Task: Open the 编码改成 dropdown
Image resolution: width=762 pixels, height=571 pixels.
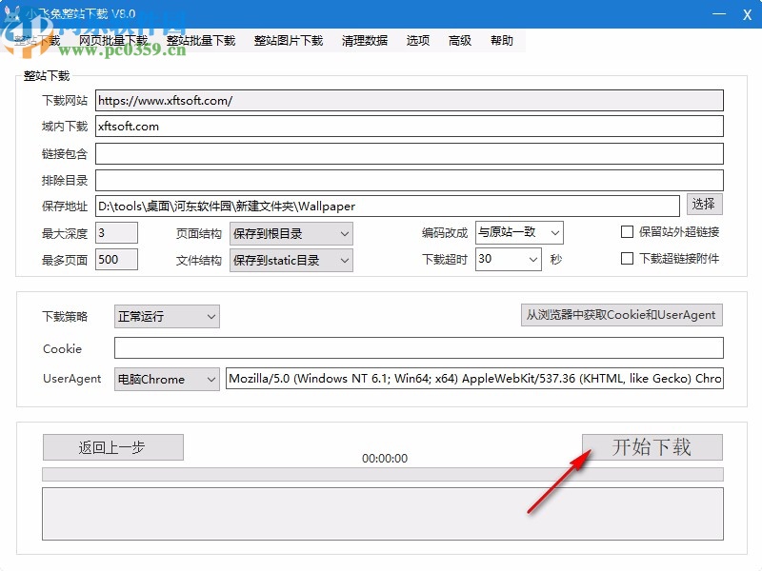Action: point(519,232)
